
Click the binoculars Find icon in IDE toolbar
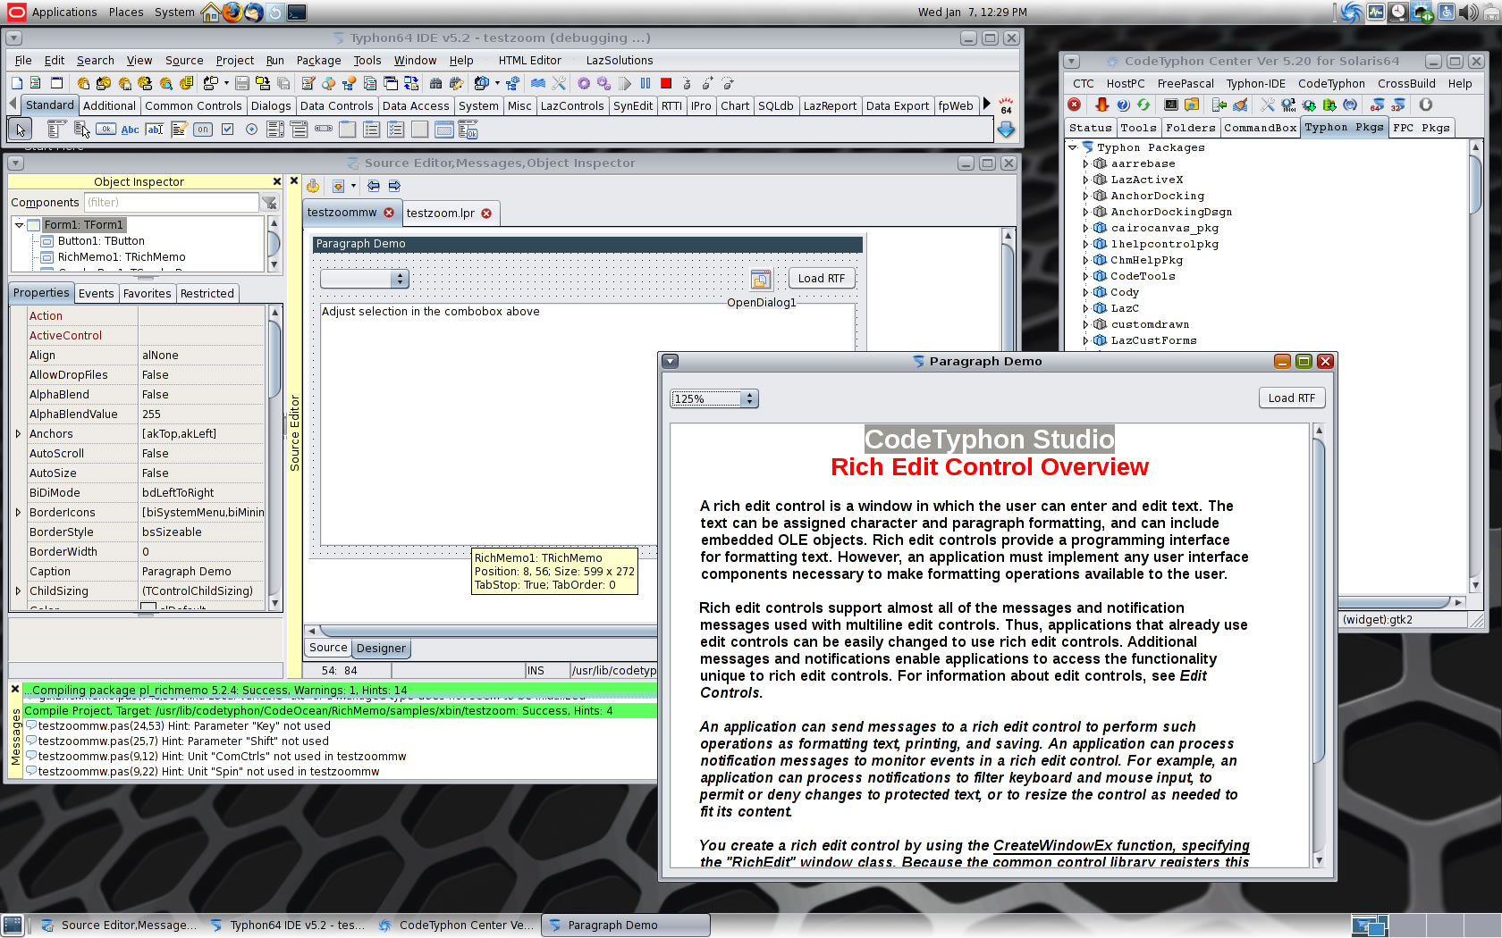coord(435,83)
